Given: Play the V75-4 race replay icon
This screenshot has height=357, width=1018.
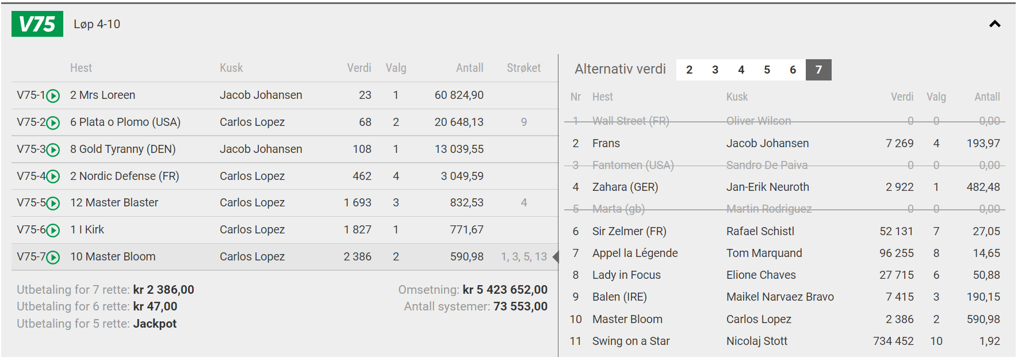Looking at the screenshot, I should coord(53,176).
